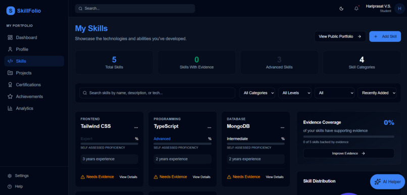Screen dimensions: 407x195
Task: Click the 0% evidence coverage value
Action: (389, 123)
